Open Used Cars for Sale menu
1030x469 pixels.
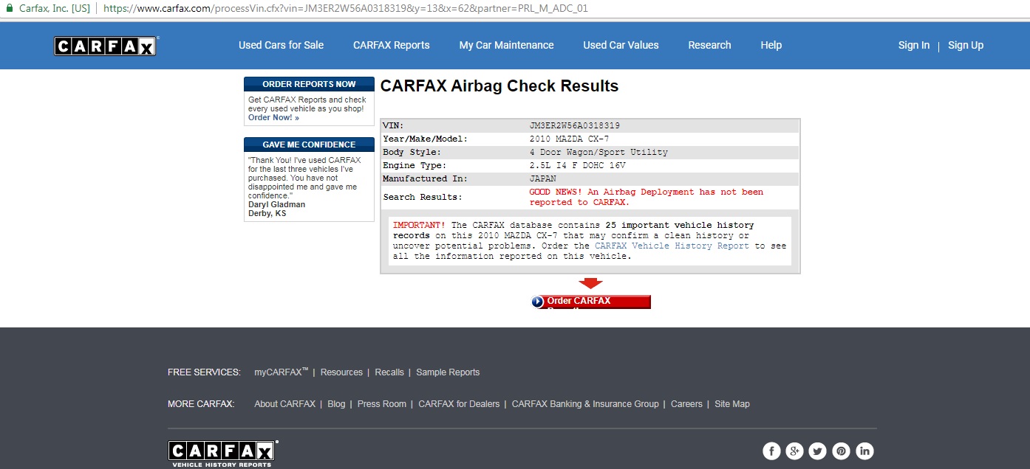(x=281, y=45)
